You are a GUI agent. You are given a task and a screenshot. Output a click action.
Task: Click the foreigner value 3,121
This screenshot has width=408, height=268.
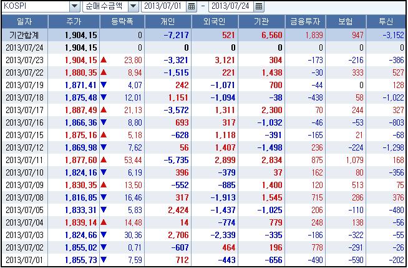(225, 60)
